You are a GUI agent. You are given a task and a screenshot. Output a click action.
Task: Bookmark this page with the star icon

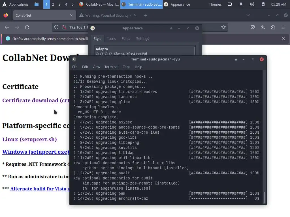click(223, 27)
